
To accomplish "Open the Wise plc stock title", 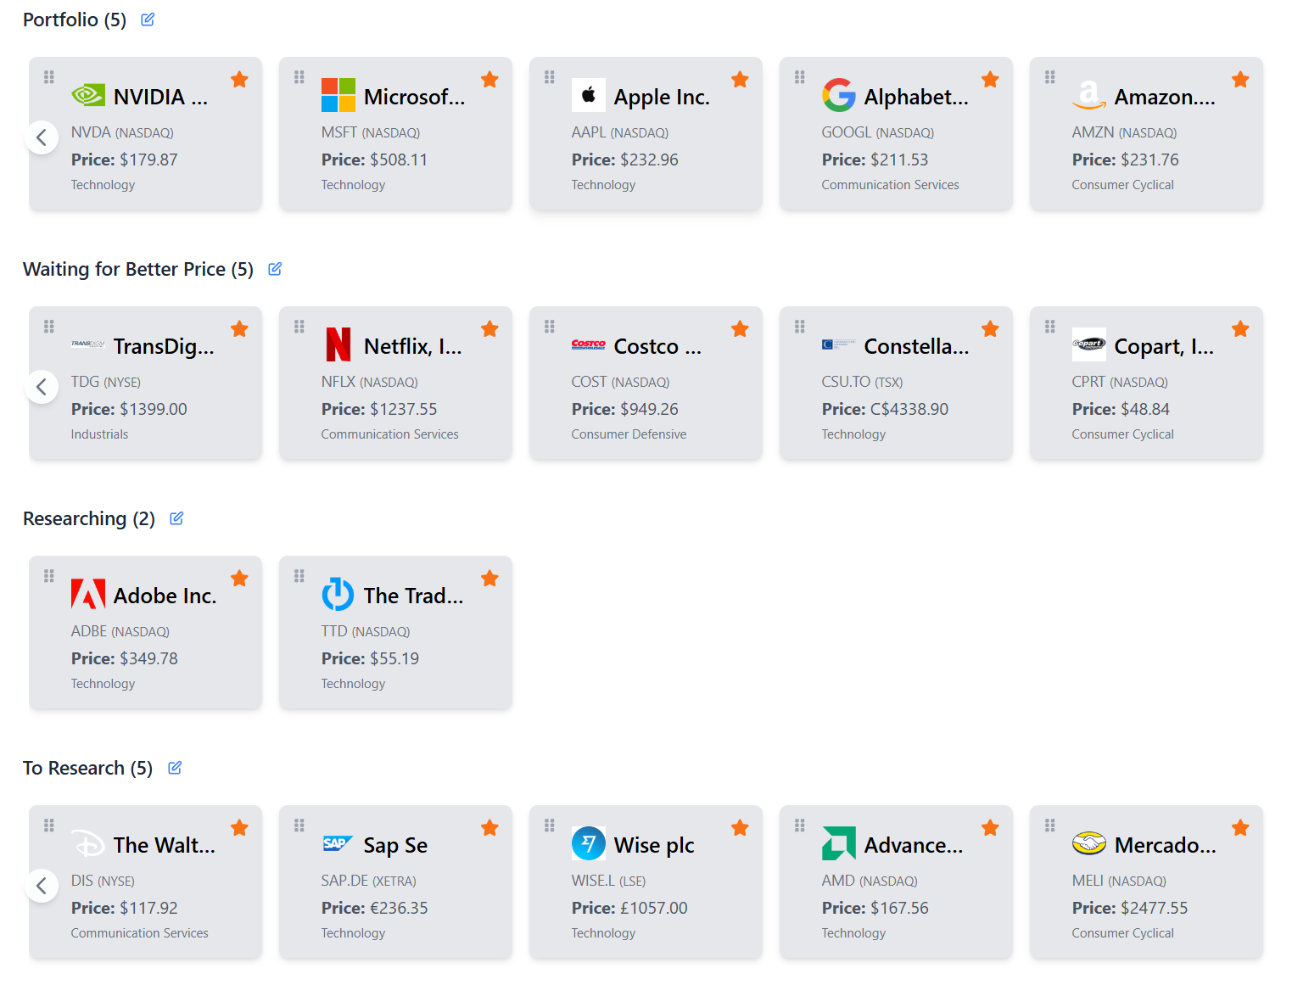I will (654, 845).
